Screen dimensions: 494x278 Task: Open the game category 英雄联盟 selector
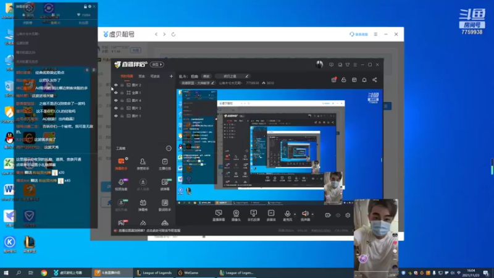click(198, 83)
